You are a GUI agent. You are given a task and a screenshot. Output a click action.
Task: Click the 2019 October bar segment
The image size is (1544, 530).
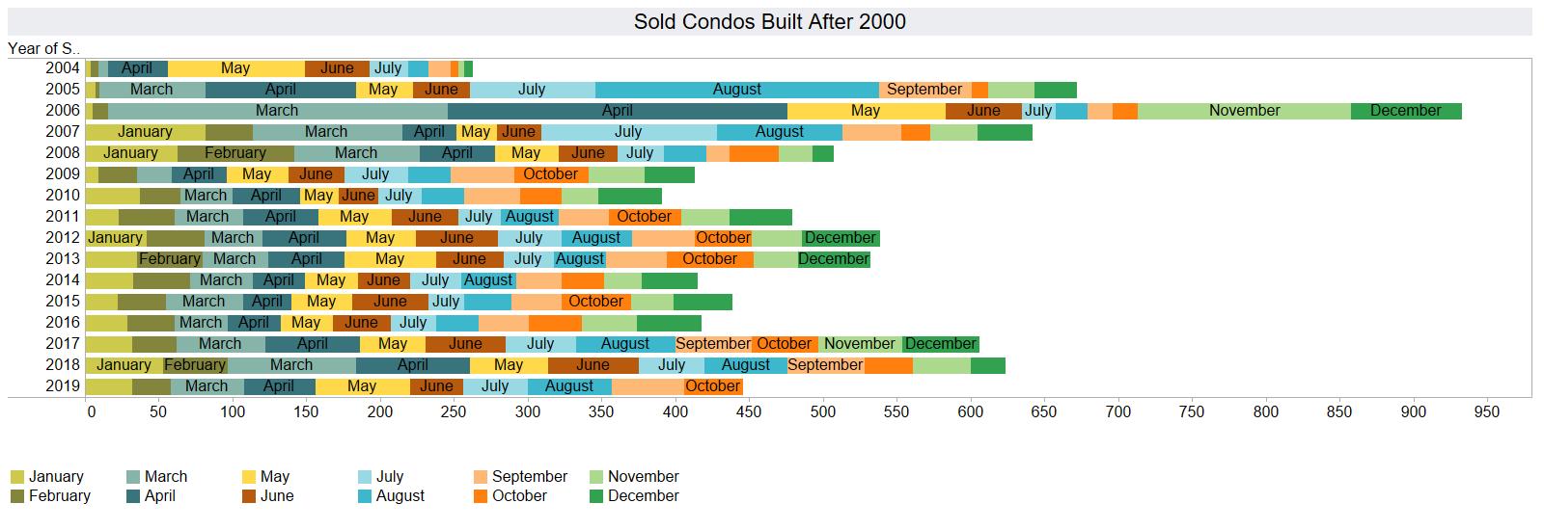[713, 386]
